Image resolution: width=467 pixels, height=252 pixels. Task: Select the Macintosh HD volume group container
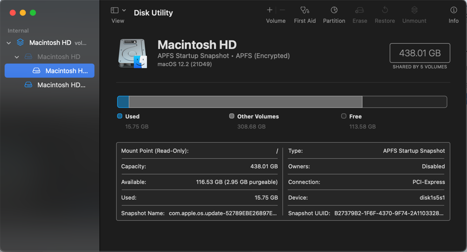click(50, 43)
